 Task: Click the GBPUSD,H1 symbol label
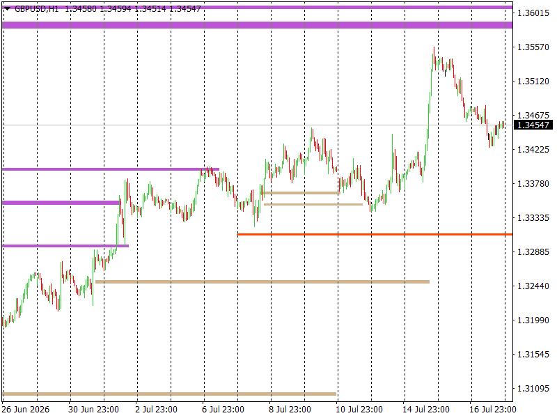[37, 9]
